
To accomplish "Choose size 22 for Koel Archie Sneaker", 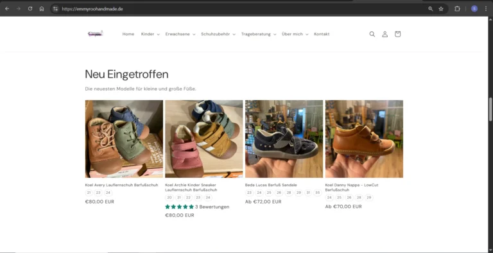I will point(188,198).
